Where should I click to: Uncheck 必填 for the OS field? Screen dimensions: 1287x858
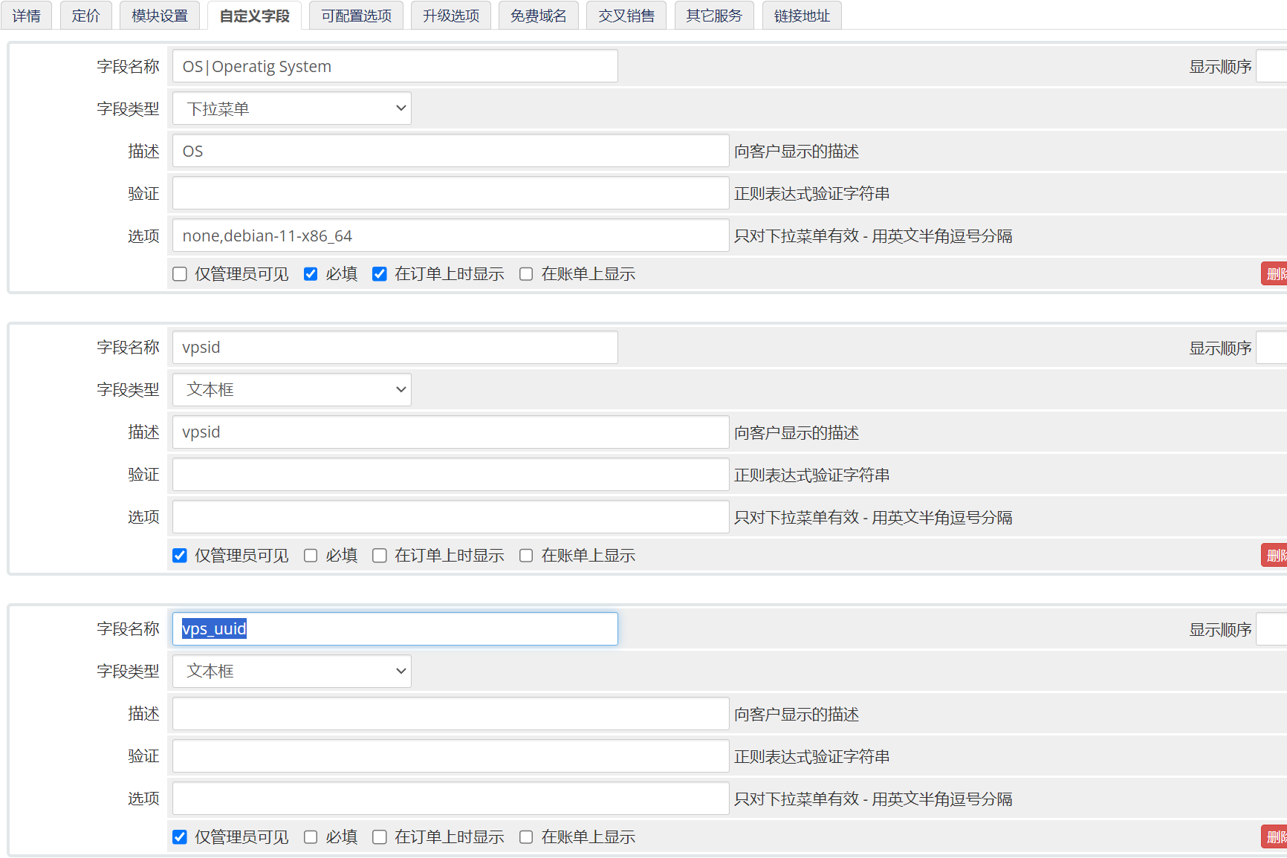(311, 274)
